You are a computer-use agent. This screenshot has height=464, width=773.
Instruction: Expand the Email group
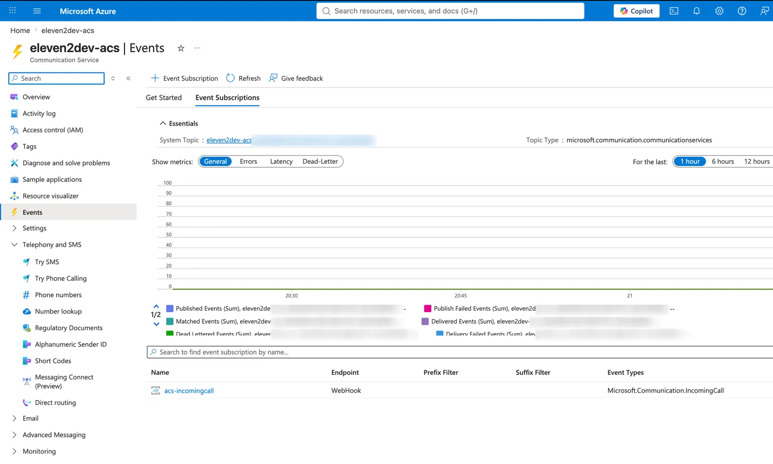(x=14, y=418)
